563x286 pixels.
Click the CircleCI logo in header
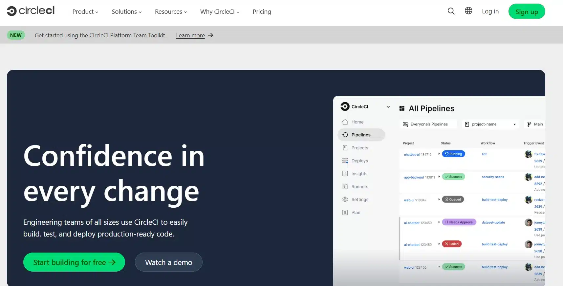pos(31,11)
